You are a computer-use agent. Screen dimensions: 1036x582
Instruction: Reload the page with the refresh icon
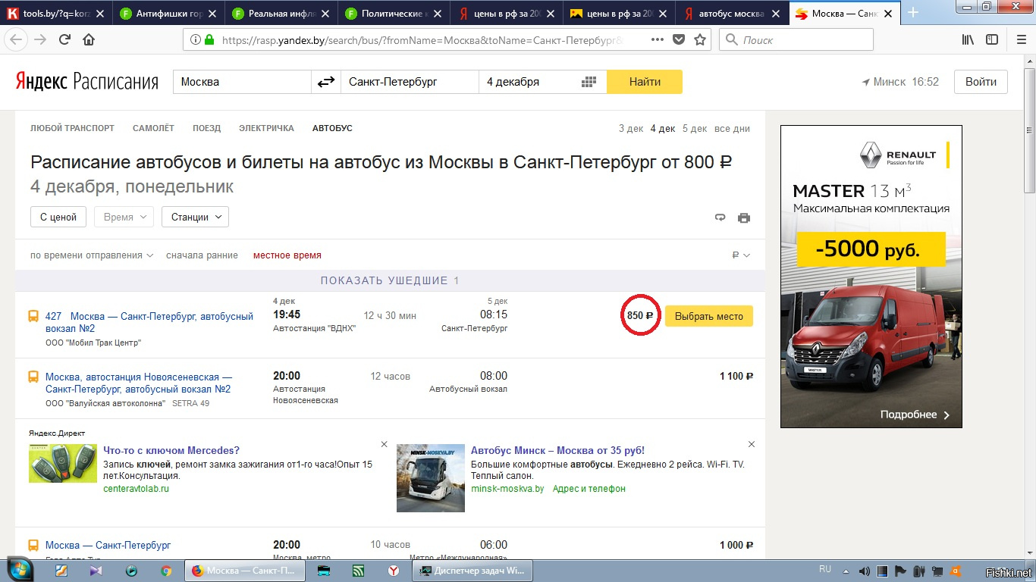pos(65,39)
